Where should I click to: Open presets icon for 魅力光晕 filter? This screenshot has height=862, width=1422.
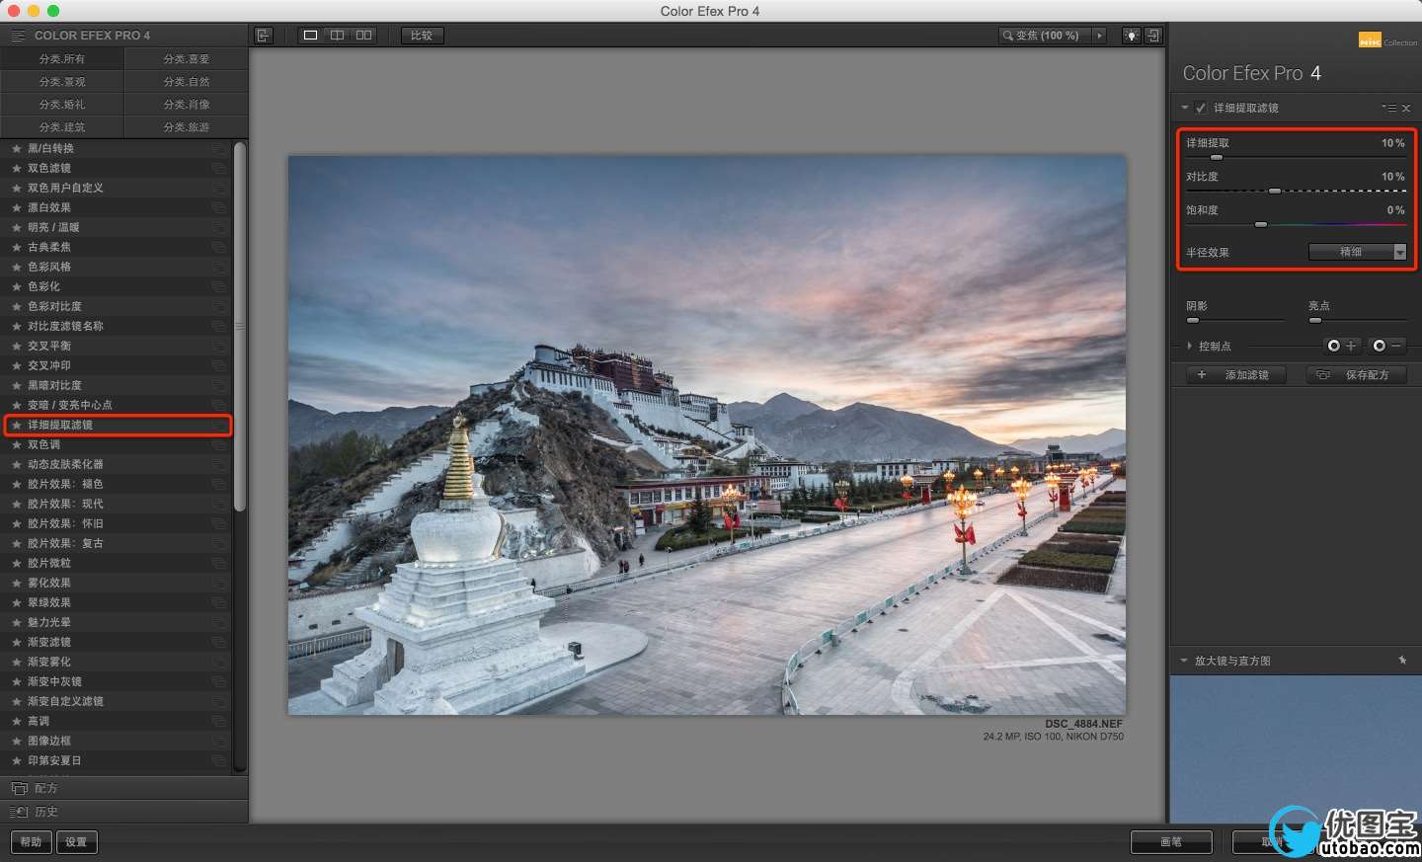(218, 622)
